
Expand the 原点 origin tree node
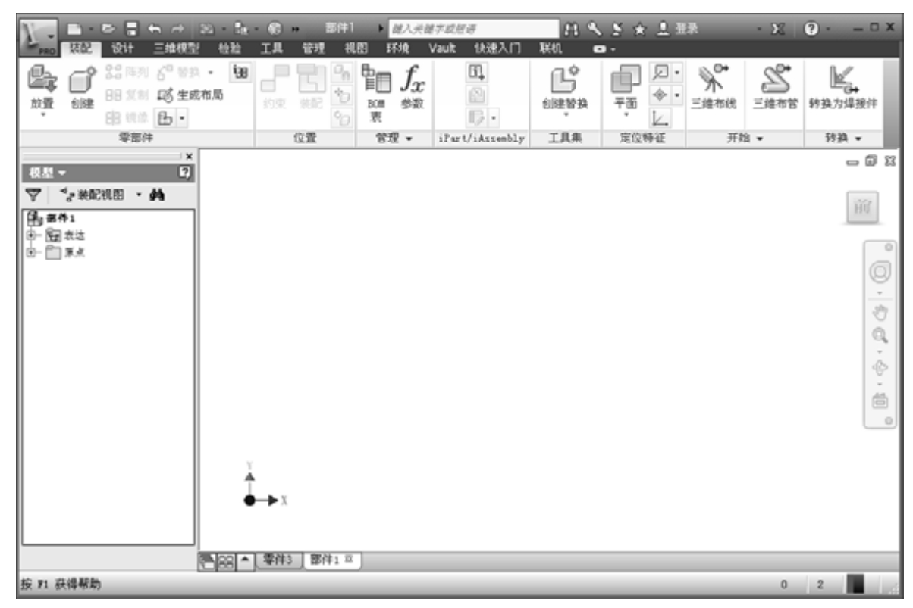(x=30, y=252)
